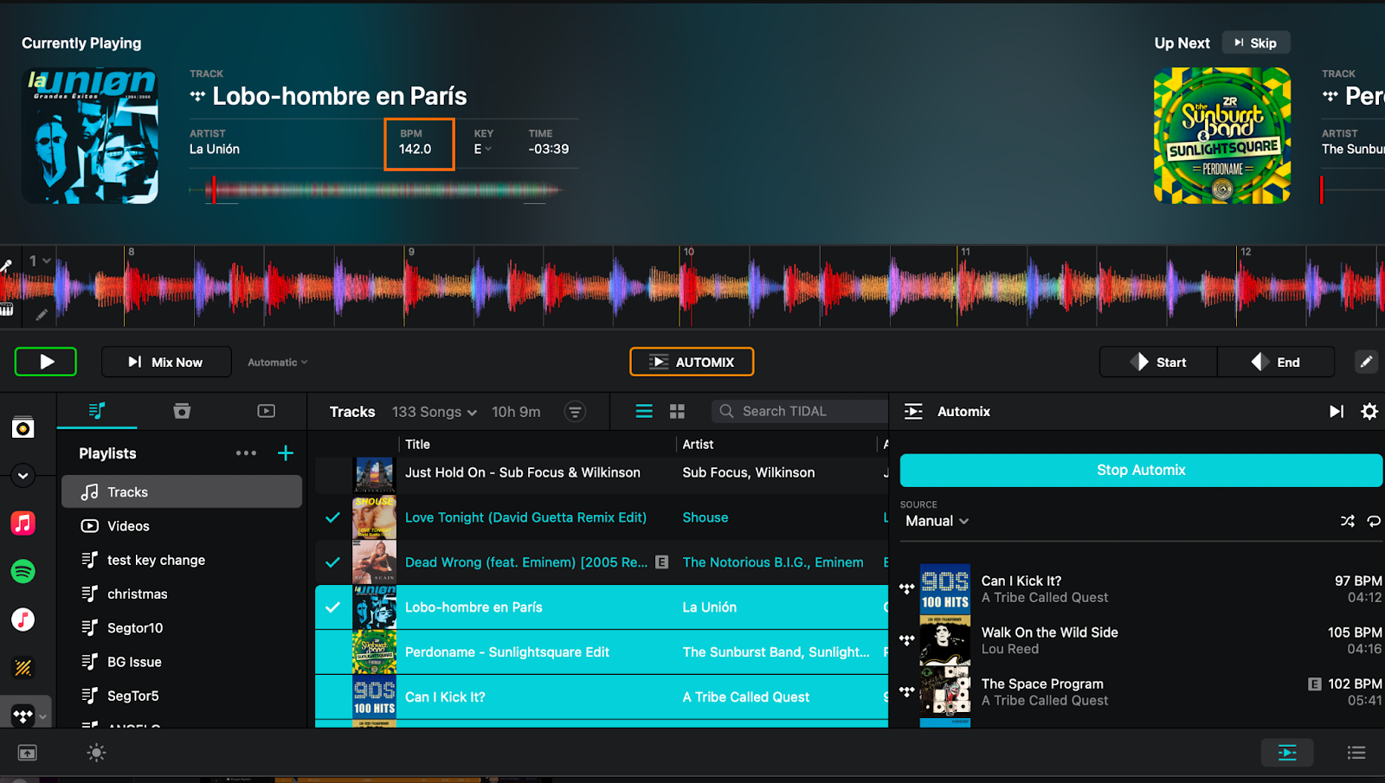This screenshot has height=783, width=1385.
Task: Toggle repeat loop in Automix queue
Action: pyautogui.click(x=1373, y=521)
